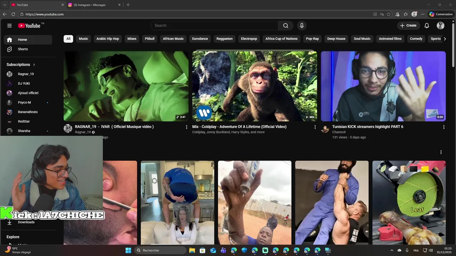Open Edge media control music icon
Viewport: 456px width, 256px height.
click(x=397, y=14)
